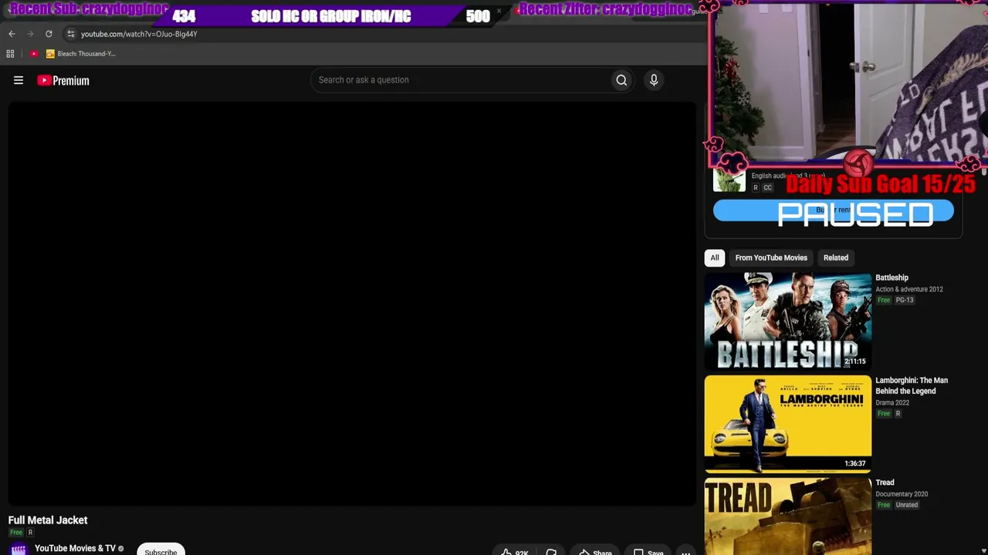
Task: Go back using the browser back arrow
Action: [x=12, y=34]
